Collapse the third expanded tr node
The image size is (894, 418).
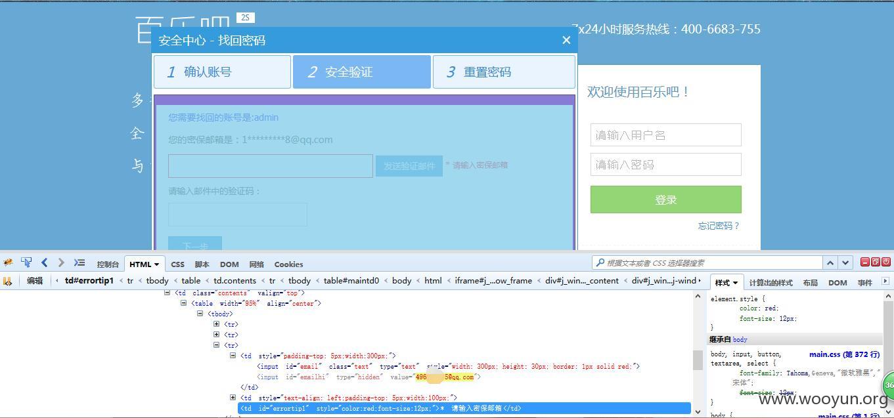coord(216,345)
